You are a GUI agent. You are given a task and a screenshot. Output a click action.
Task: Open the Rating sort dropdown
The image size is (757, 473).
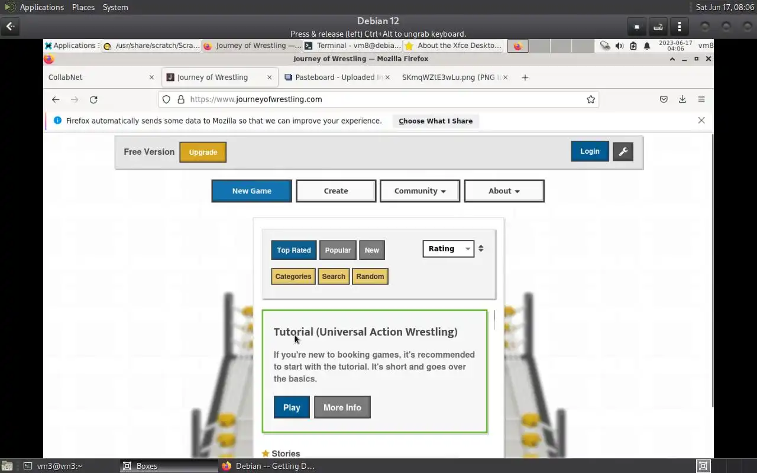click(448, 249)
